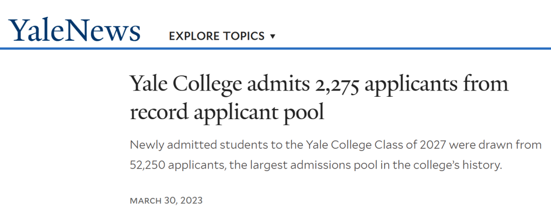The image size is (551, 223).
Task: Select the March 30, 2023 date
Action: click(x=166, y=201)
